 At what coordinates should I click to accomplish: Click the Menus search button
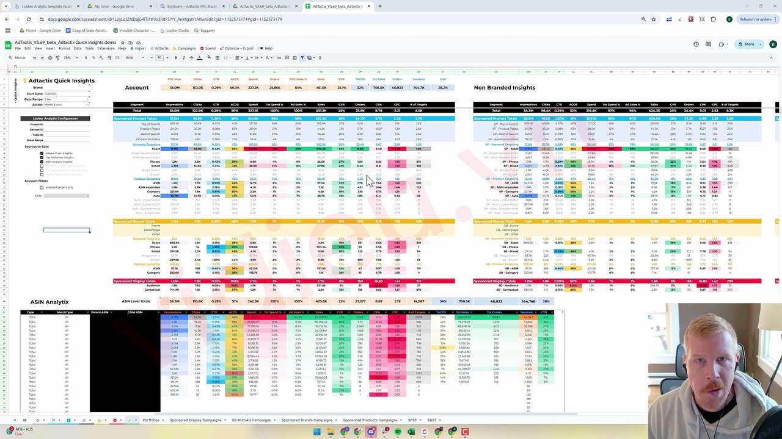(17, 58)
